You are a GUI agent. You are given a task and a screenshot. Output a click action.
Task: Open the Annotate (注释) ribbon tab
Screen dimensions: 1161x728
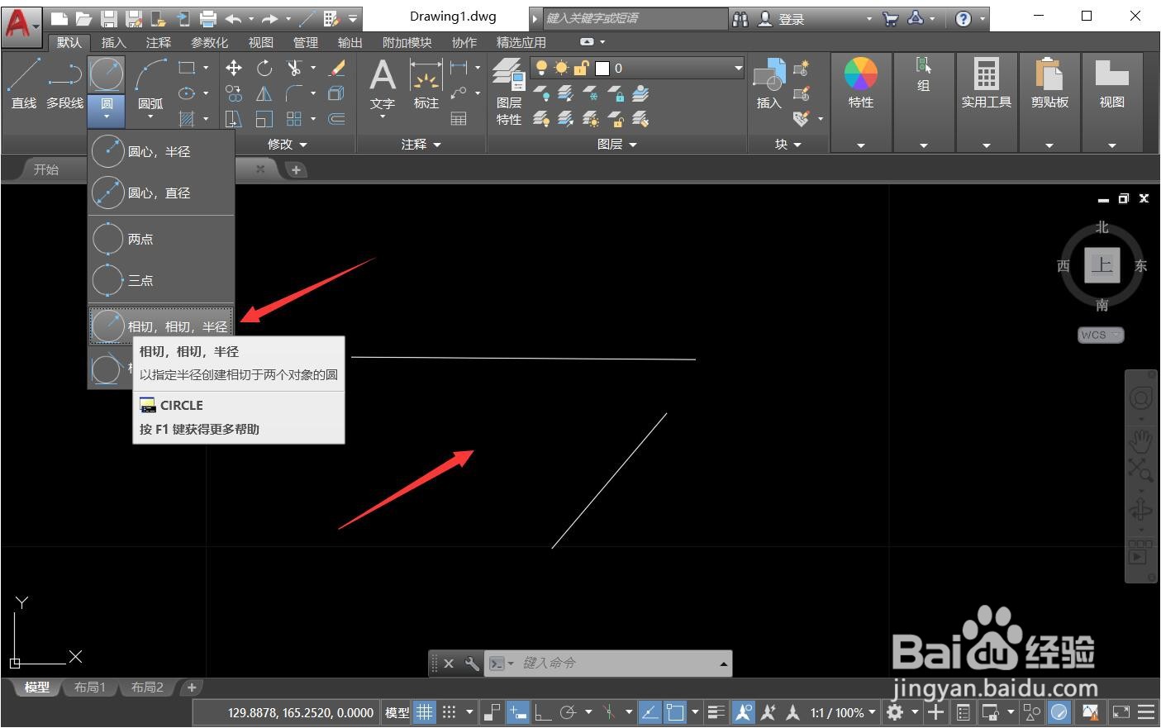(x=158, y=42)
